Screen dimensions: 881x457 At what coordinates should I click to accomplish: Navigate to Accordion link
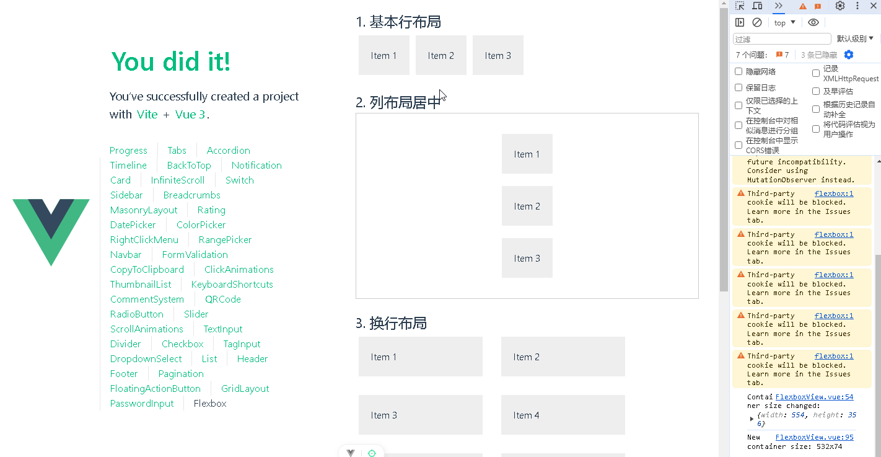click(x=229, y=151)
